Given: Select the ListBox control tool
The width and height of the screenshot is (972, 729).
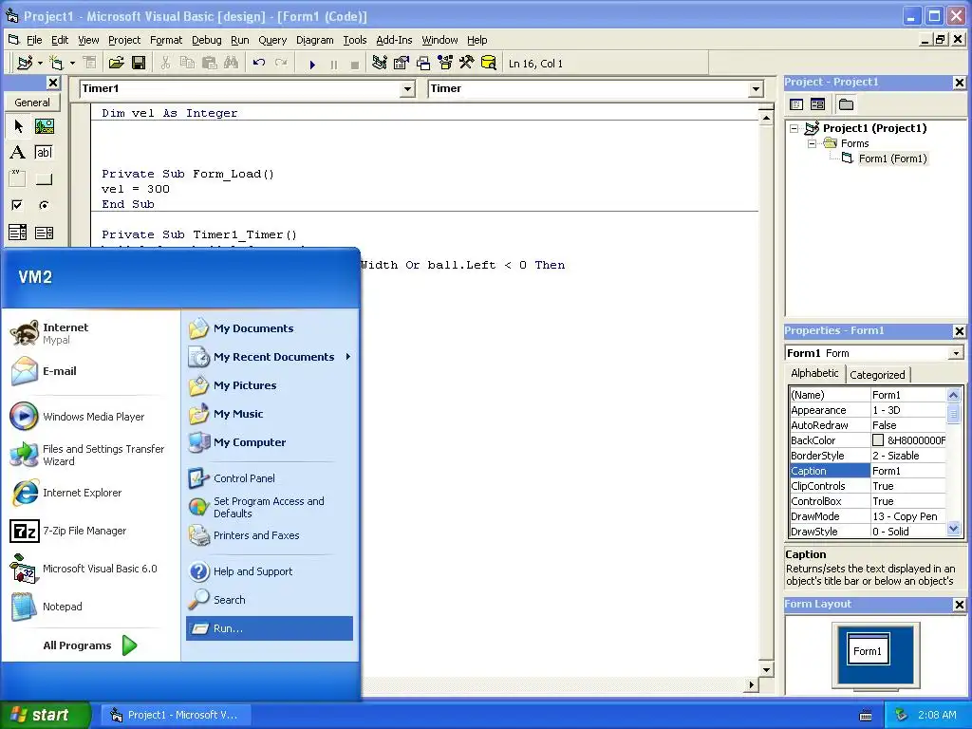Looking at the screenshot, I should [x=44, y=233].
